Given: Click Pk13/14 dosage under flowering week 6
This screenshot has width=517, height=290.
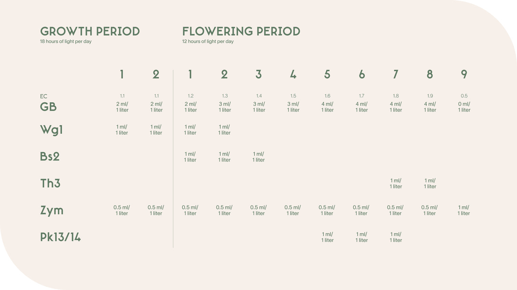Looking at the screenshot, I should click(362, 237).
